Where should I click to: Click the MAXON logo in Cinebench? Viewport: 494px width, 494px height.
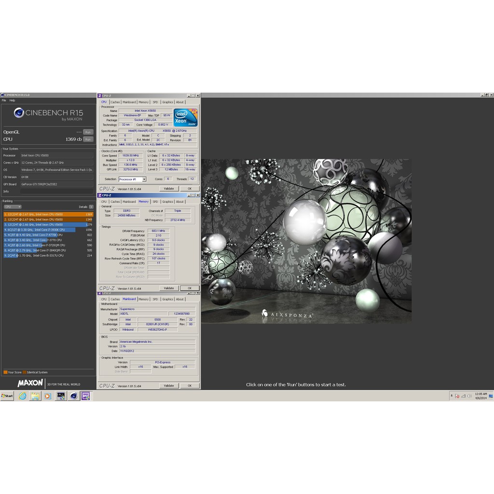pyautogui.click(x=29, y=384)
